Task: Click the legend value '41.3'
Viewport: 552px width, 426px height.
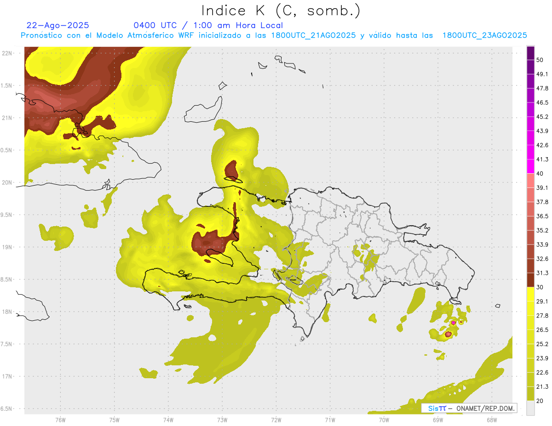Action: [542, 159]
